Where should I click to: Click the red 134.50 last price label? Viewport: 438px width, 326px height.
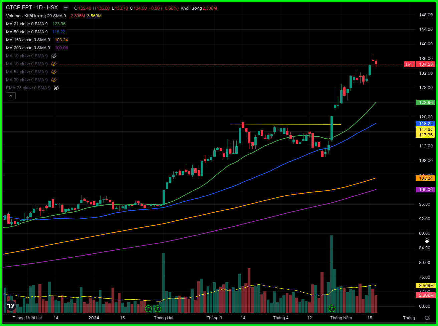coord(425,64)
